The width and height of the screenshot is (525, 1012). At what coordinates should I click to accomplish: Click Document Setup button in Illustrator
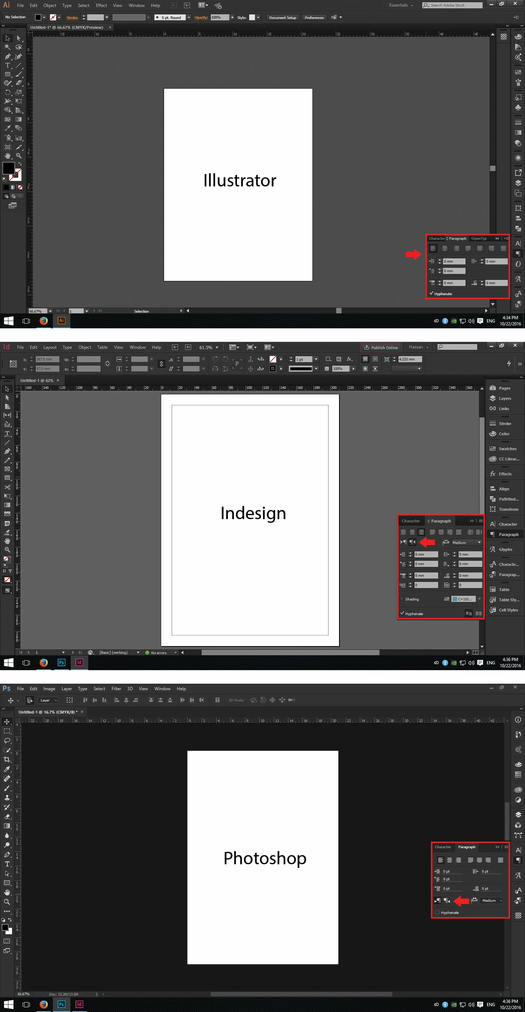tap(283, 18)
